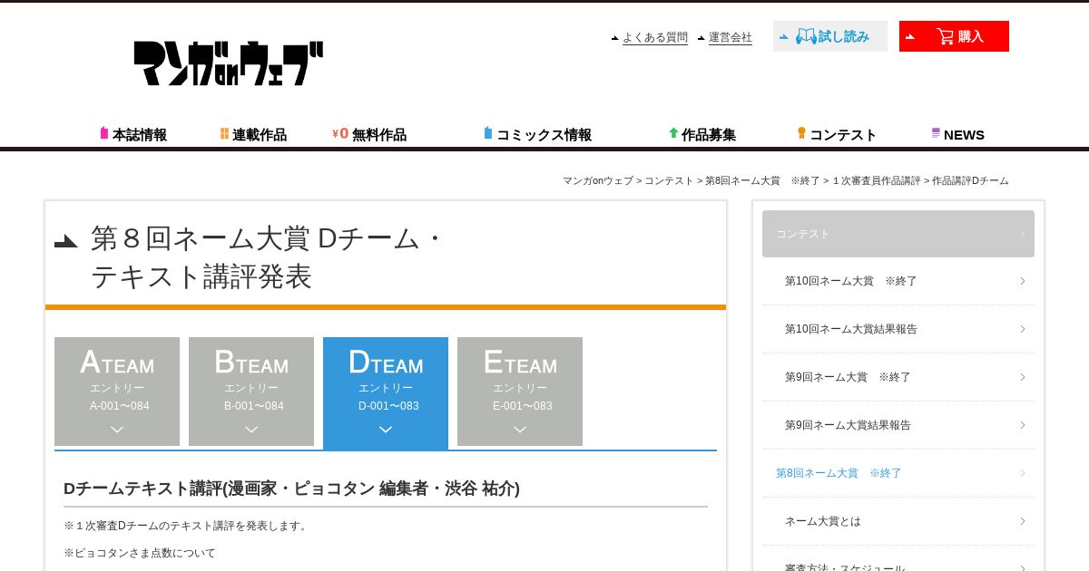The width and height of the screenshot is (1089, 571).
Task: Switch to the A TEAM tab
Action: pyautogui.click(x=117, y=392)
